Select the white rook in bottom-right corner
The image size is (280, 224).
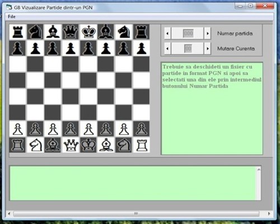pos(141,145)
